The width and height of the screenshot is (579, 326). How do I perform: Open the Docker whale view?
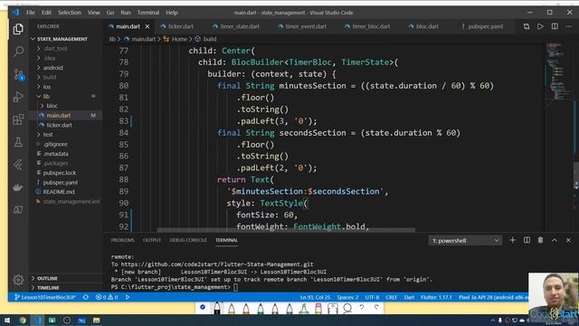tap(18, 187)
